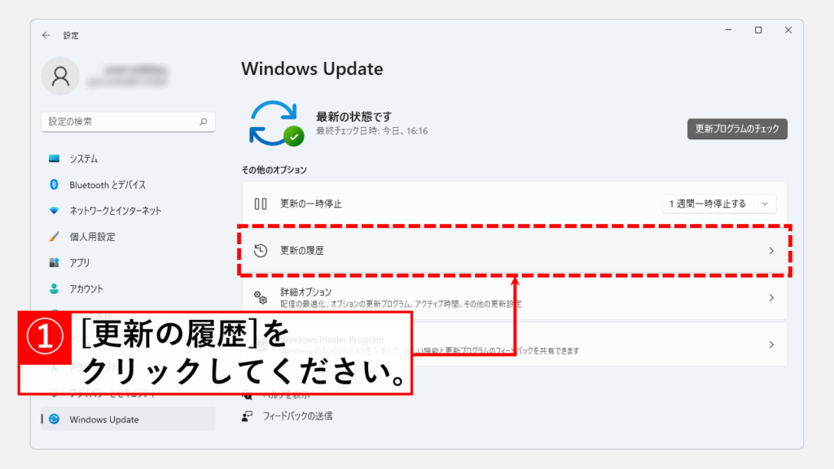Click the history clock icon

click(260, 251)
